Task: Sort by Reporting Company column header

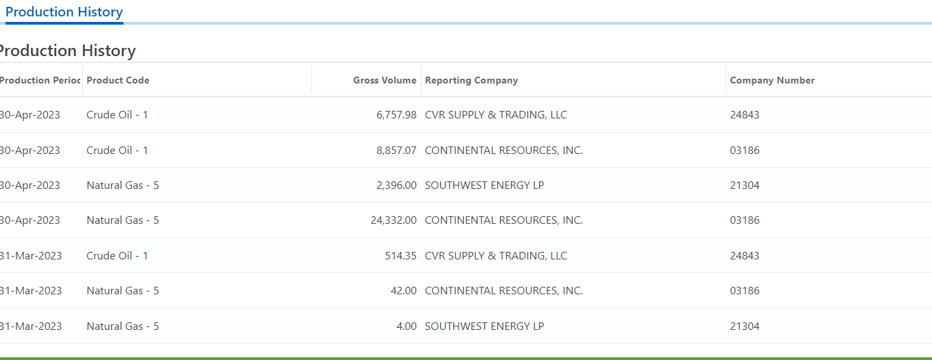Action: (472, 80)
